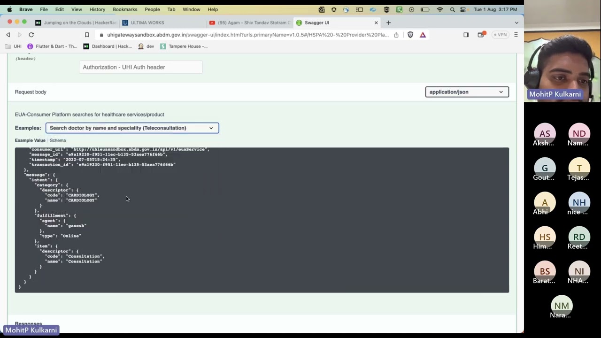Image resolution: width=601 pixels, height=338 pixels.
Task: Reload the current page
Action: pyautogui.click(x=31, y=35)
